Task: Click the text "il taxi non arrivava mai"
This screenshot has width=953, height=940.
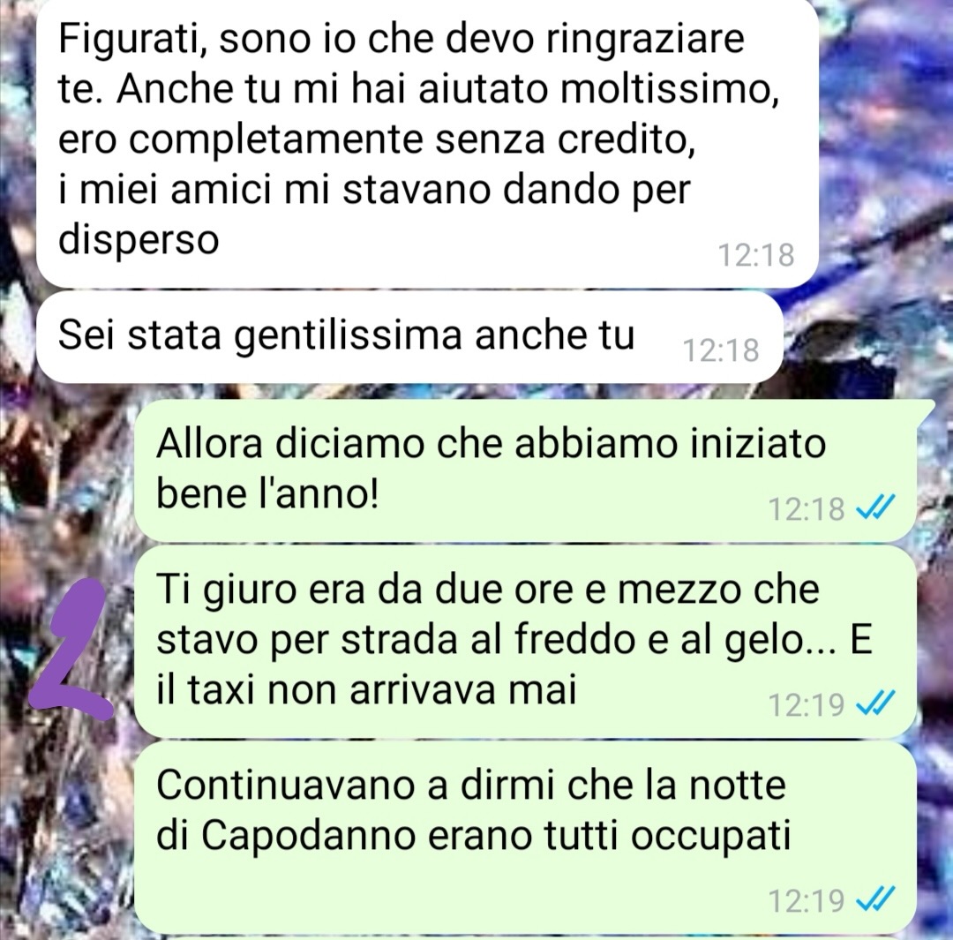Action: click(x=366, y=690)
